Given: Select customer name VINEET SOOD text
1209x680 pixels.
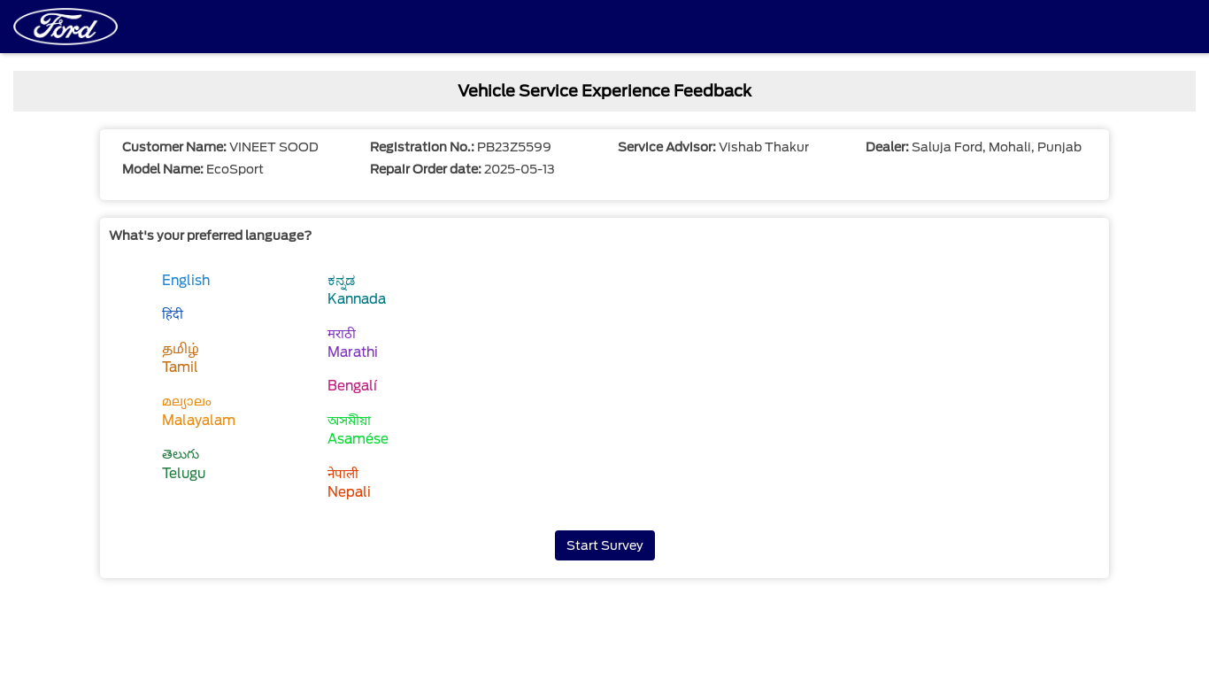Looking at the screenshot, I should pos(273,147).
